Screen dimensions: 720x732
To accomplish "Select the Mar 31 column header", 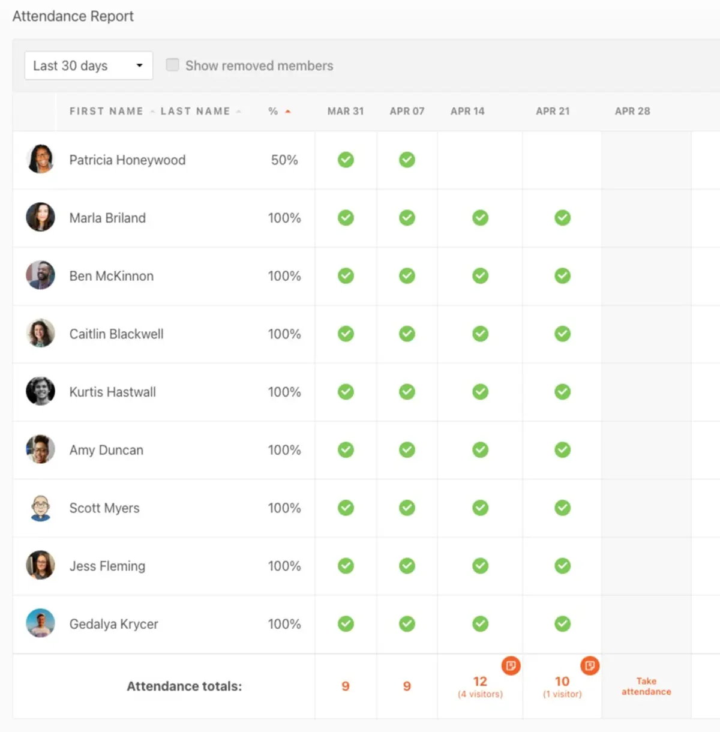I will pyautogui.click(x=346, y=111).
